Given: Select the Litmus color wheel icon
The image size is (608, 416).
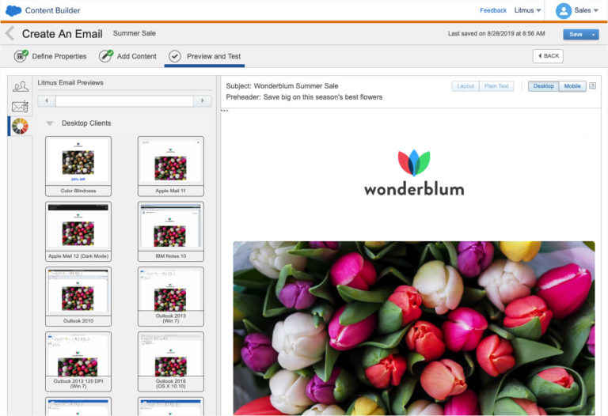Looking at the screenshot, I should tap(20, 127).
